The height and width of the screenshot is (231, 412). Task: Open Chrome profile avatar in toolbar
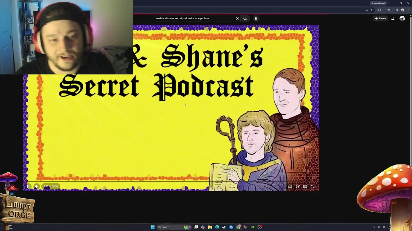[x=403, y=10]
